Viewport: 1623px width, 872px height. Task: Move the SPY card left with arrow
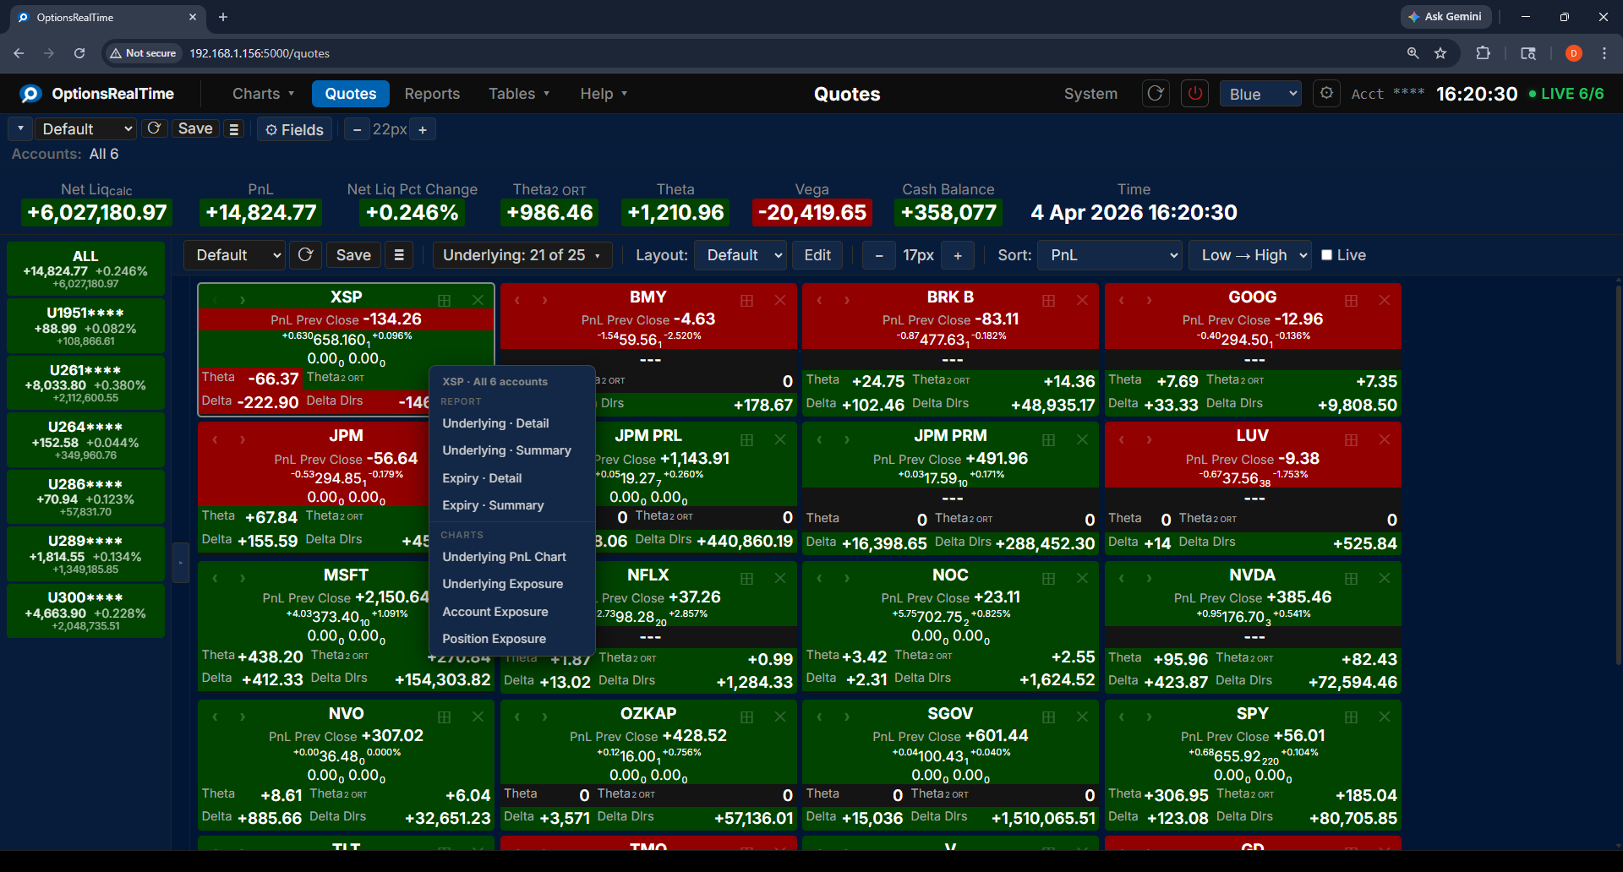[1122, 717]
